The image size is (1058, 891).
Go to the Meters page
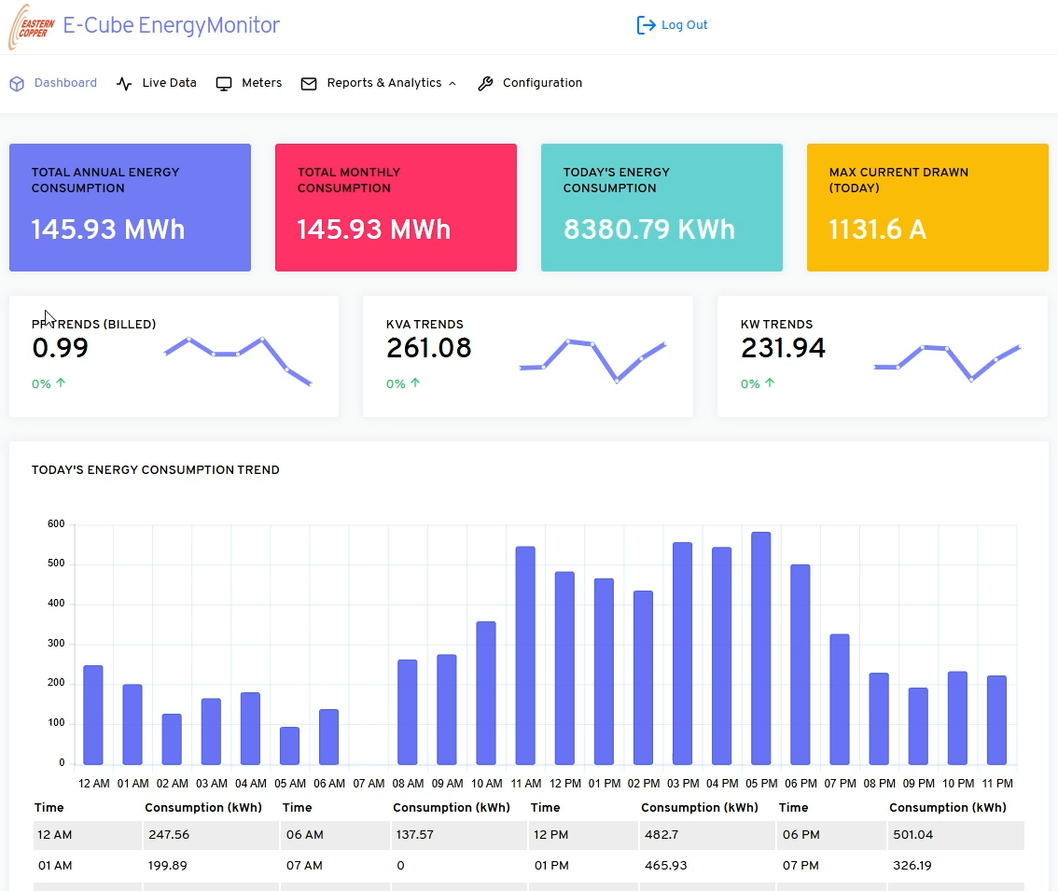(261, 83)
